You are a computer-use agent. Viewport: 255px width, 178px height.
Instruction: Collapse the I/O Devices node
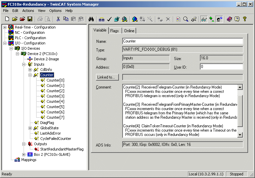(x=11, y=48)
